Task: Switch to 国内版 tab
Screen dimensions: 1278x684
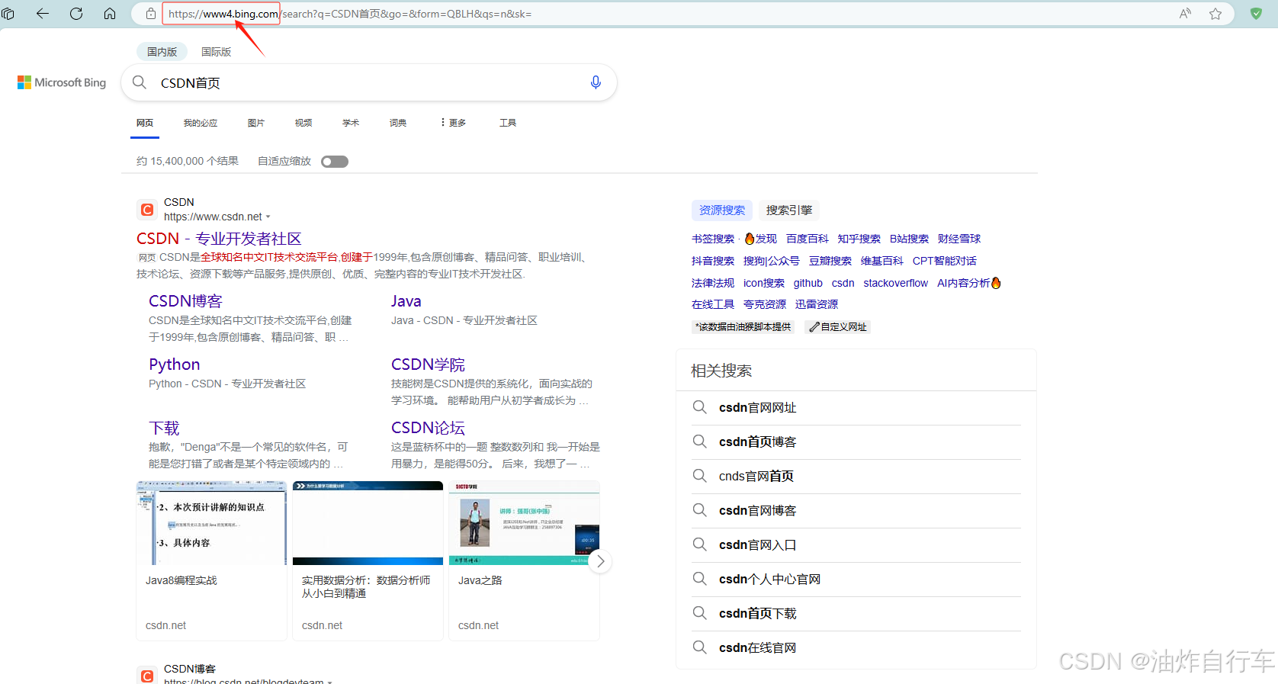Action: click(x=162, y=52)
